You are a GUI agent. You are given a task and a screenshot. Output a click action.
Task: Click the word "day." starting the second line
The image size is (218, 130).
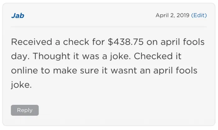point(20,56)
